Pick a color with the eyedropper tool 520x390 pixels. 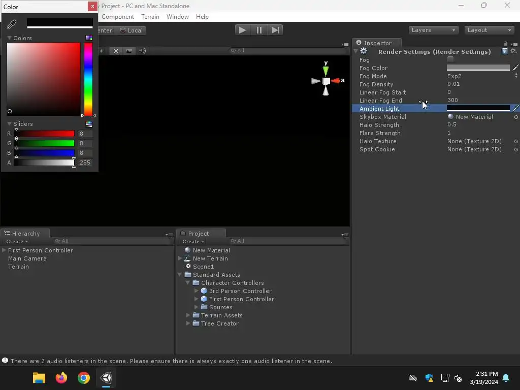coord(12,24)
